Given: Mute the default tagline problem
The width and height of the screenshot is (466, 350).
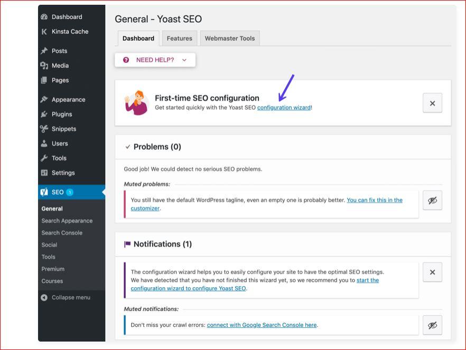Looking at the screenshot, I should point(432,201).
